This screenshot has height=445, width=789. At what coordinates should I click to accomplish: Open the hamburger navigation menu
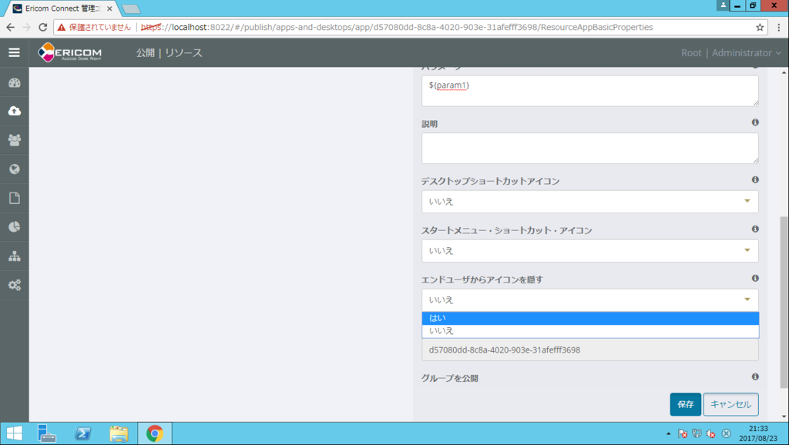[x=14, y=52]
